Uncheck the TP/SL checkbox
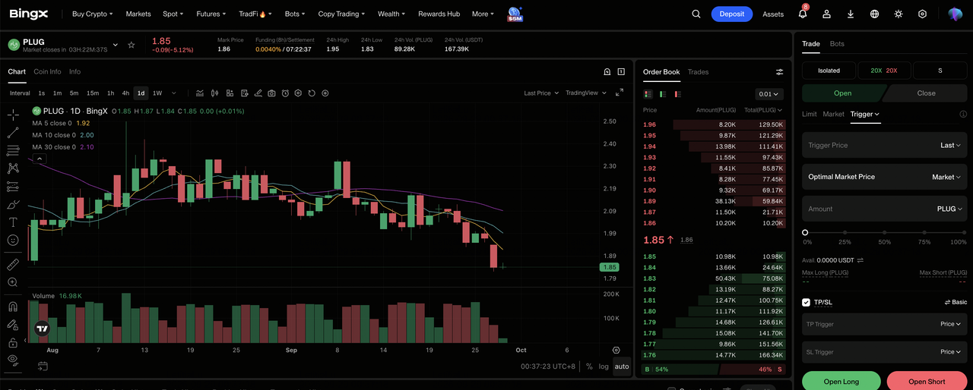Viewport: 973px width, 390px height. [807, 302]
